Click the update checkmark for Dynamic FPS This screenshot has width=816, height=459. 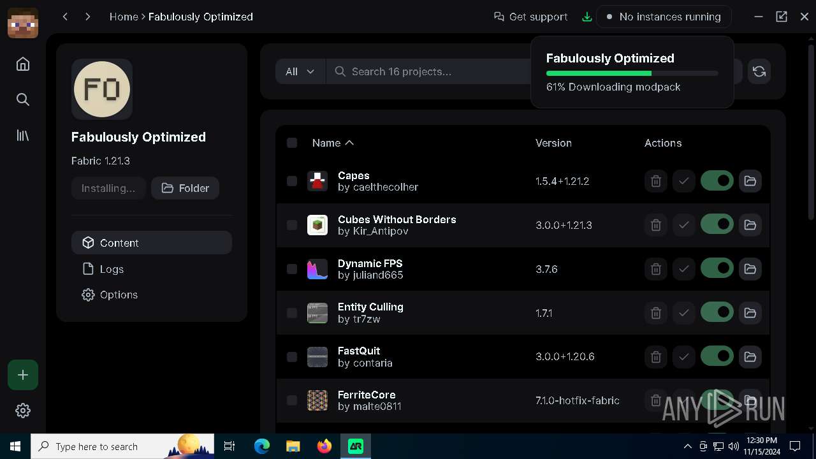[x=684, y=269]
